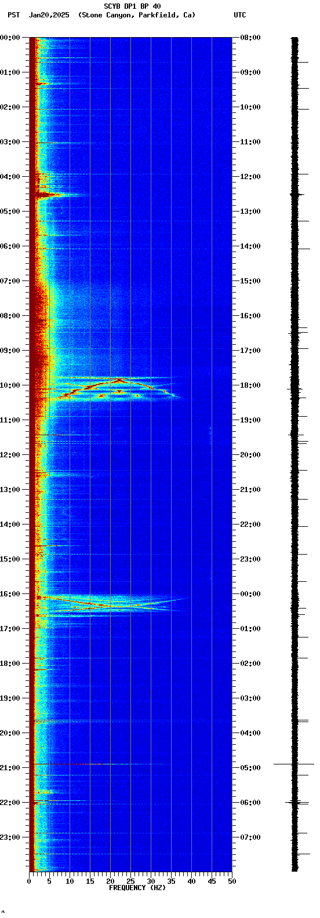
Task: Click the 22:00 label on UTC axis
Action: pos(250,524)
